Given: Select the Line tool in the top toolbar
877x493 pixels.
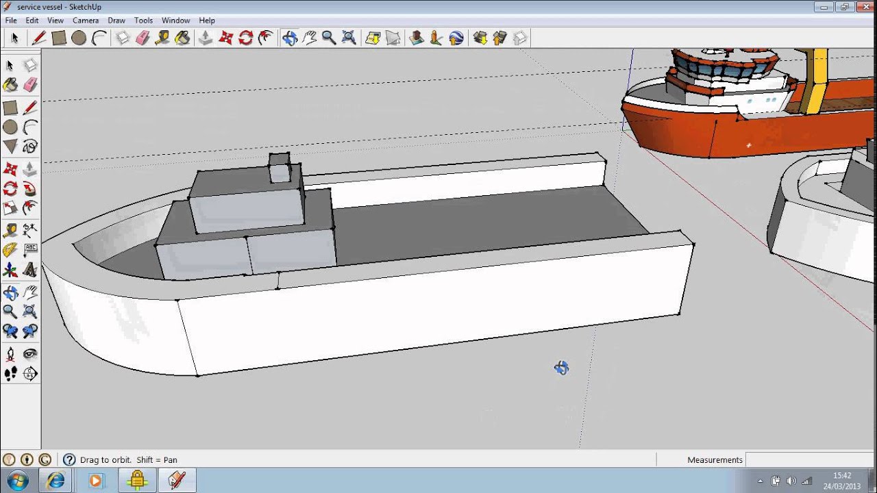Looking at the screenshot, I should (38, 38).
